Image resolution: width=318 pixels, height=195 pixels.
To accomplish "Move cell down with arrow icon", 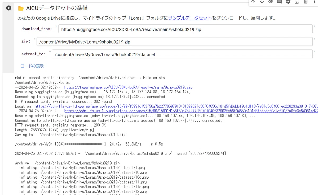I will [x=262, y=2].
